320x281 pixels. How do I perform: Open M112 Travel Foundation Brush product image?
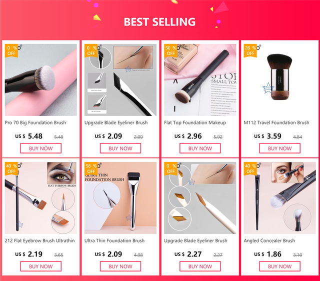280,80
